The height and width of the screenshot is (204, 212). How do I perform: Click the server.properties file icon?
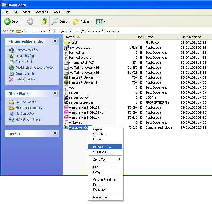66,102
